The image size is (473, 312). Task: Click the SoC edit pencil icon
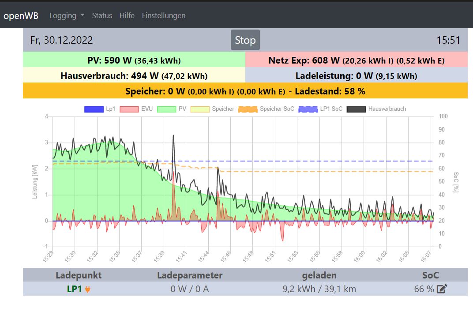(x=442, y=289)
